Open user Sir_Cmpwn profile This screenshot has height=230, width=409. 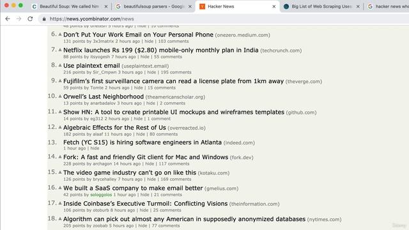[x=105, y=72]
